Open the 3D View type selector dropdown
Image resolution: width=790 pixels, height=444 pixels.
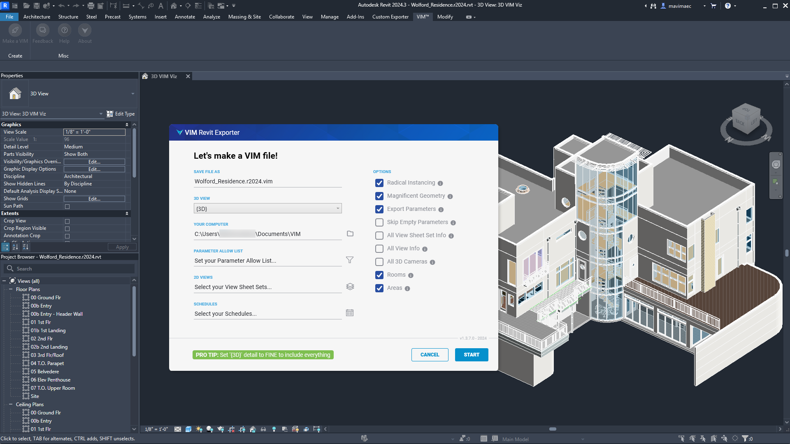(132, 94)
